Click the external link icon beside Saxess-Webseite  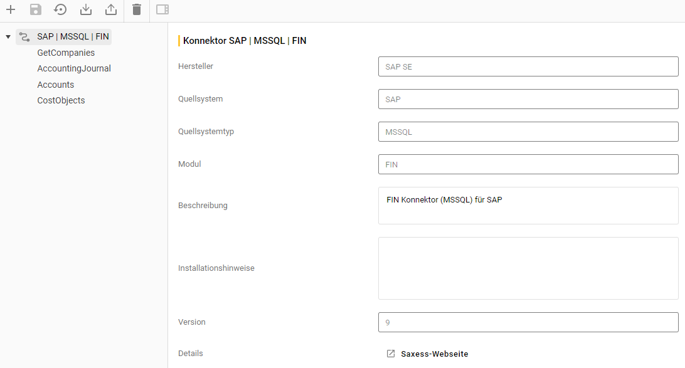click(391, 354)
